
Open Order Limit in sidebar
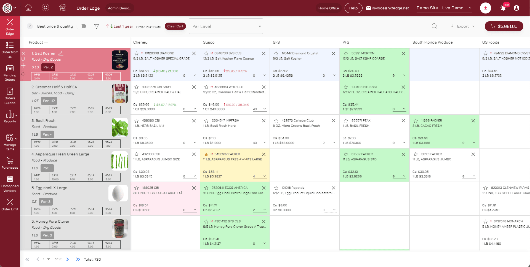pos(10,204)
